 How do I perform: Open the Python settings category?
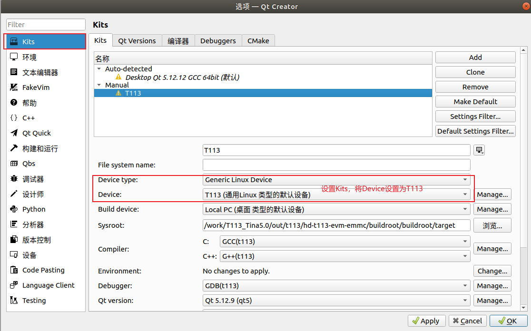[x=46, y=209]
